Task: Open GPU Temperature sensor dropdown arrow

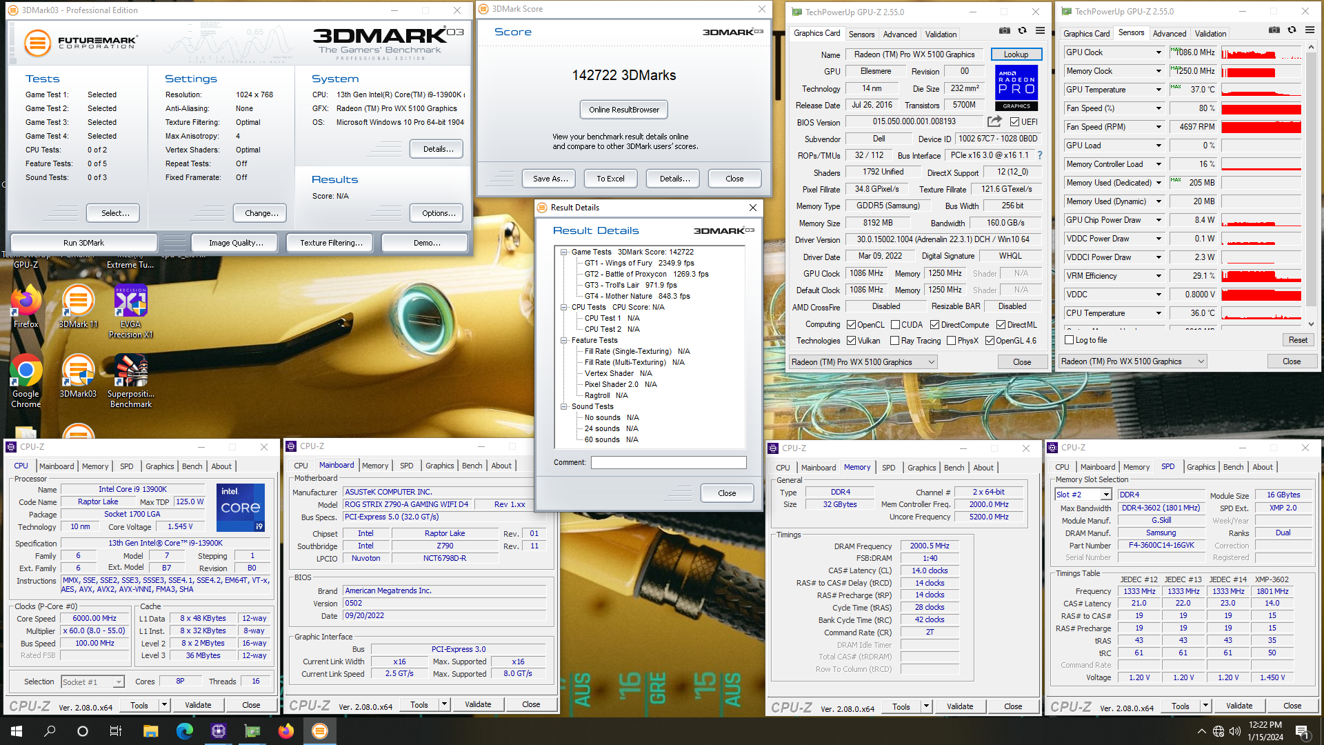Action: (x=1158, y=90)
